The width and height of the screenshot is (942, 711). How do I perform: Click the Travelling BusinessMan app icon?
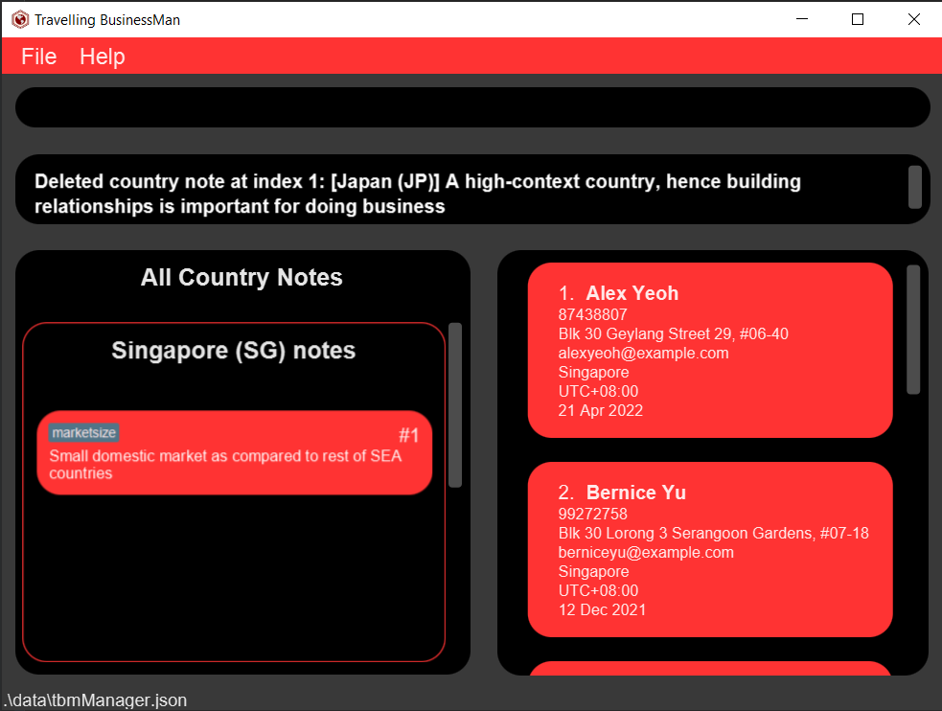19,19
